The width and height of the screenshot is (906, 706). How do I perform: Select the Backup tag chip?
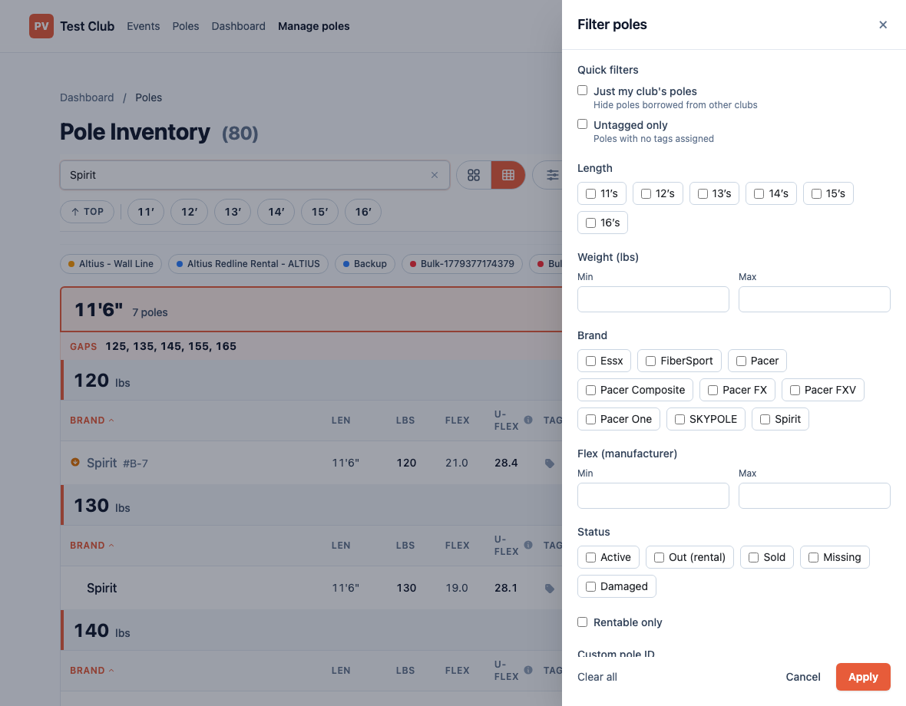[365, 264]
